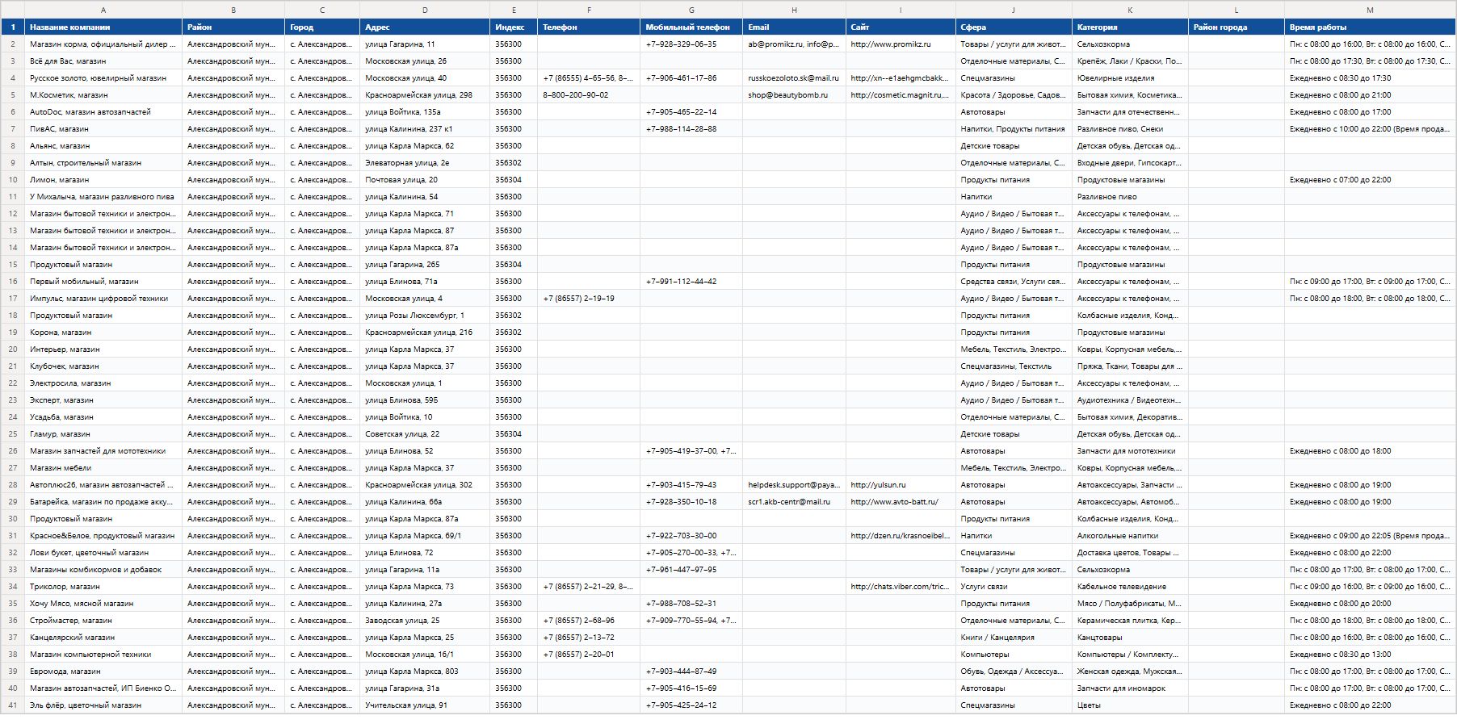
Task: Select hours cell "Ежедневно с 08:30 до 17:30"
Action: [1370, 78]
